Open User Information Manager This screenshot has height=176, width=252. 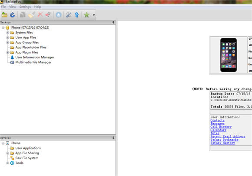coord(35,58)
